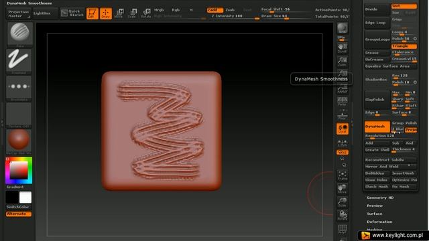Image resolution: width=429 pixels, height=241 pixels.
Task: Click the Edge Loop button
Action: coord(377,23)
